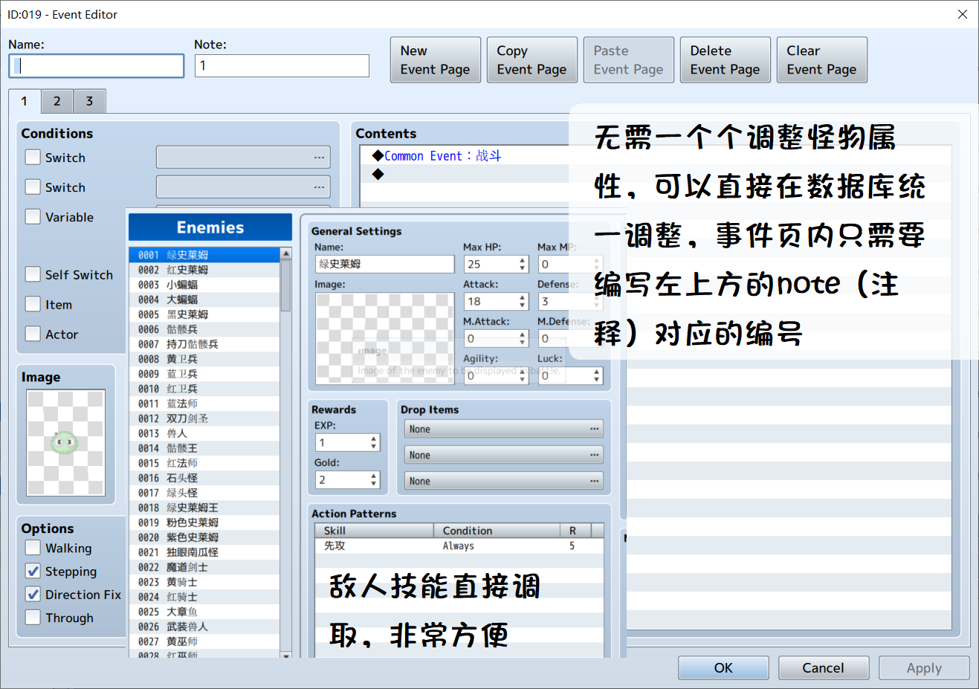The height and width of the screenshot is (689, 979).
Task: Click the New Event Page button
Action: (x=436, y=60)
